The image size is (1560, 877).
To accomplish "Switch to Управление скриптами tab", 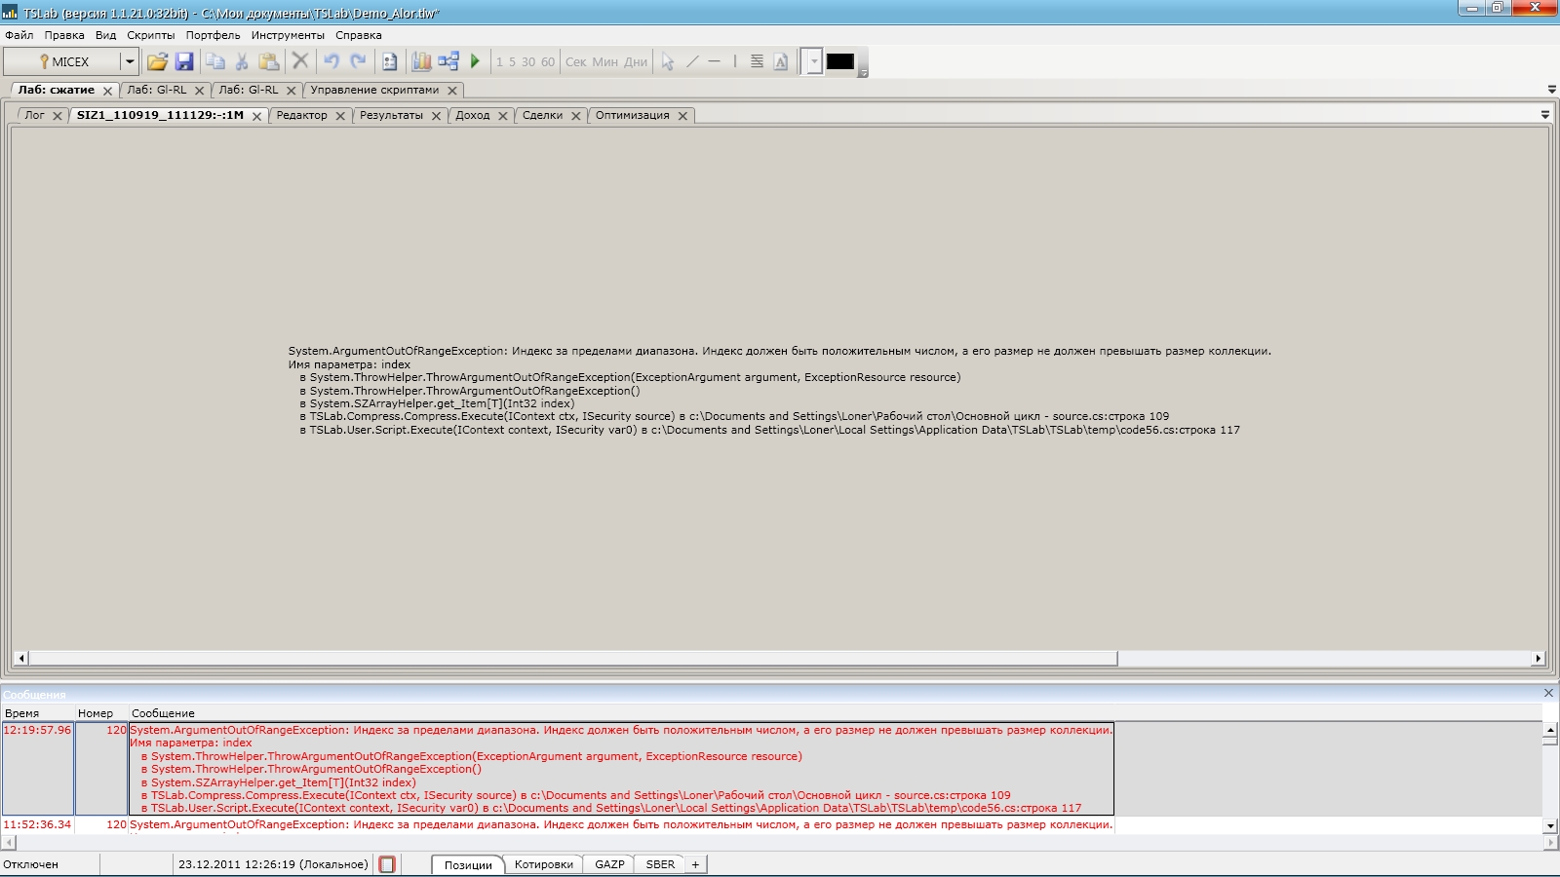I will pos(374,90).
